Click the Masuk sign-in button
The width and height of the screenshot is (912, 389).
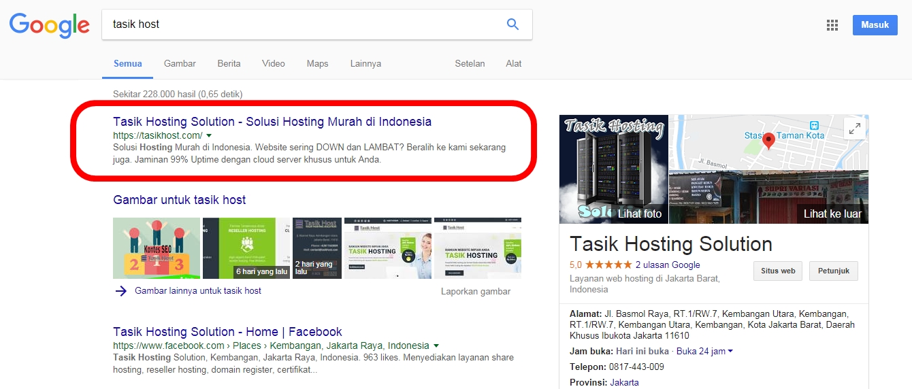point(875,25)
